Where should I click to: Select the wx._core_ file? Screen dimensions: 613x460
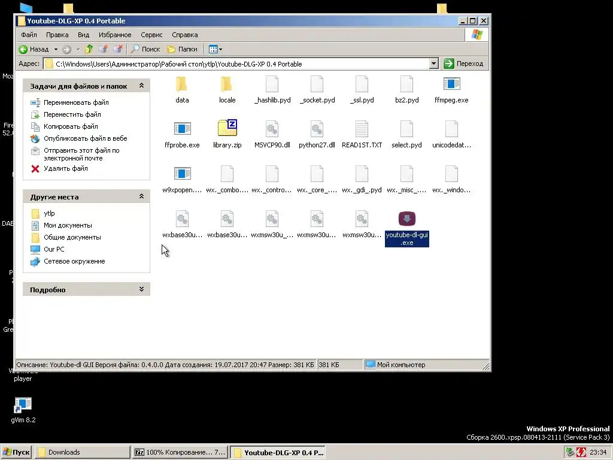[x=317, y=180]
